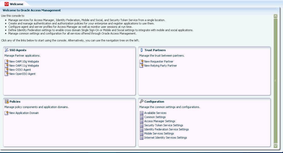Open the Common Settings link
The width and height of the screenshot is (283, 153).
tap(155, 117)
